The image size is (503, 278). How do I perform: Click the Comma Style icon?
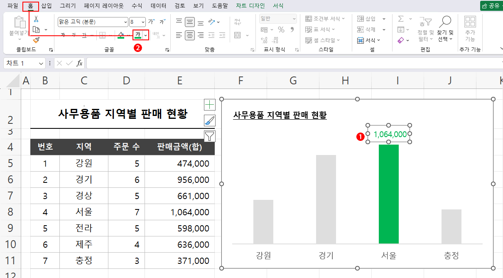292,30
